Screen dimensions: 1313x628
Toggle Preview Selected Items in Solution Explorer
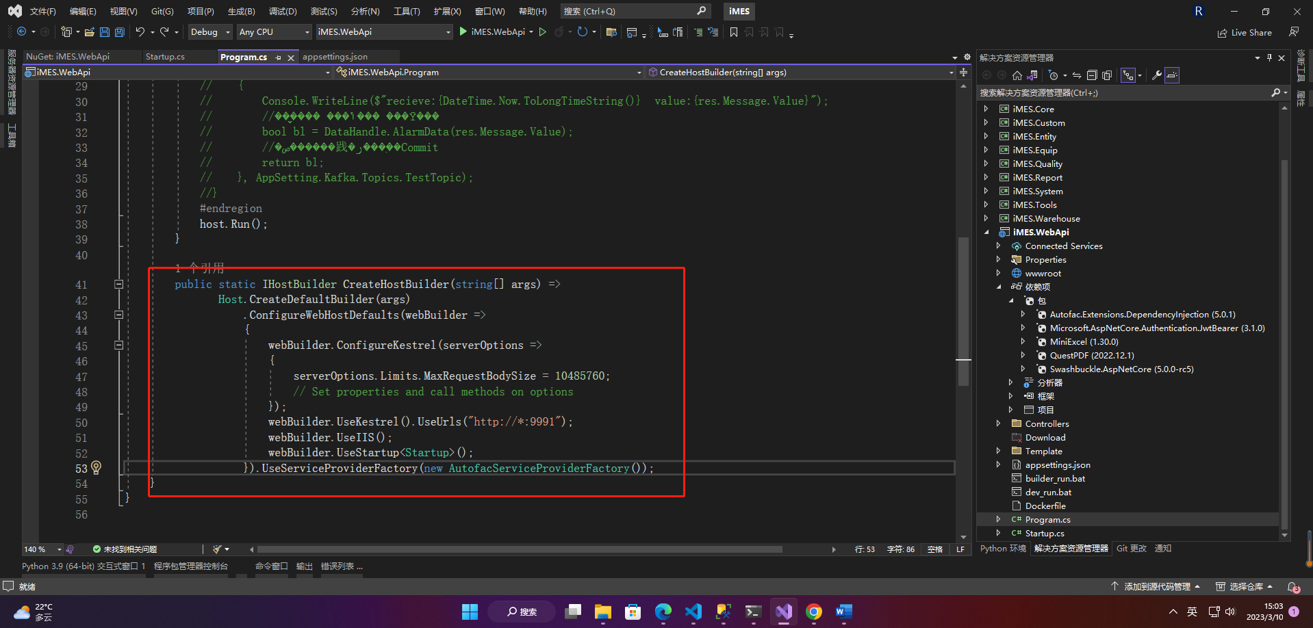point(1172,75)
